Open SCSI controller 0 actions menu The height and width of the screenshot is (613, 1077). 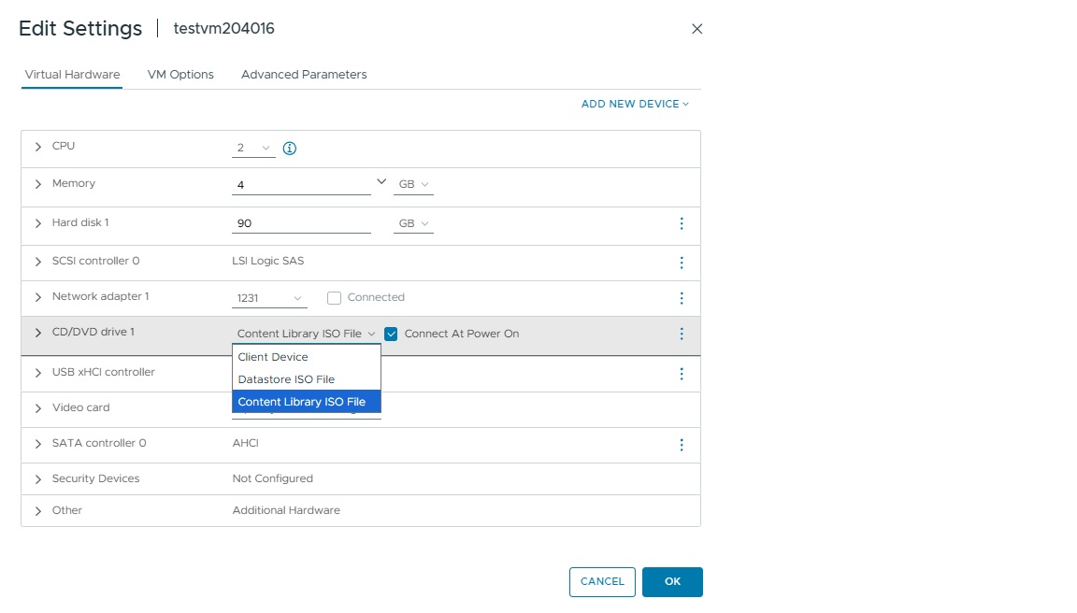click(682, 262)
